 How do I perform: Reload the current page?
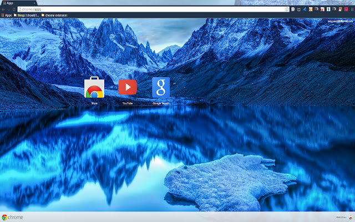coord(14,9)
